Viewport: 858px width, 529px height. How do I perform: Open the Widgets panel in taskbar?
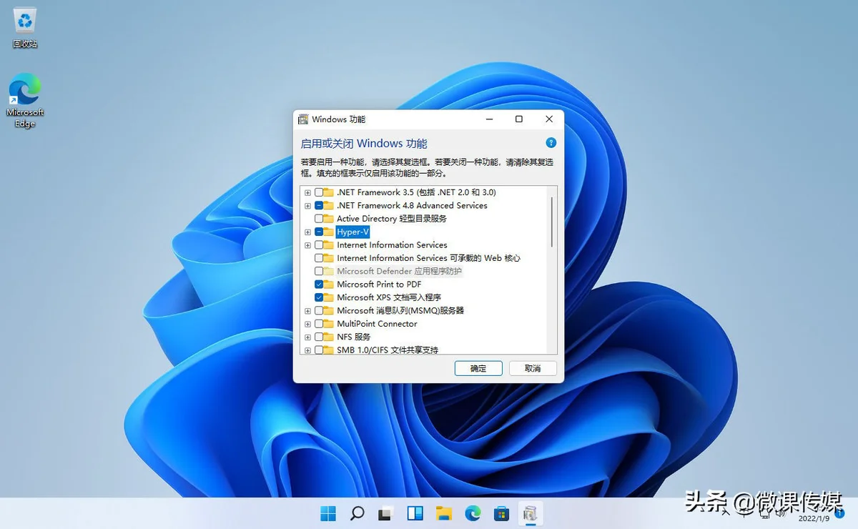[x=415, y=513]
